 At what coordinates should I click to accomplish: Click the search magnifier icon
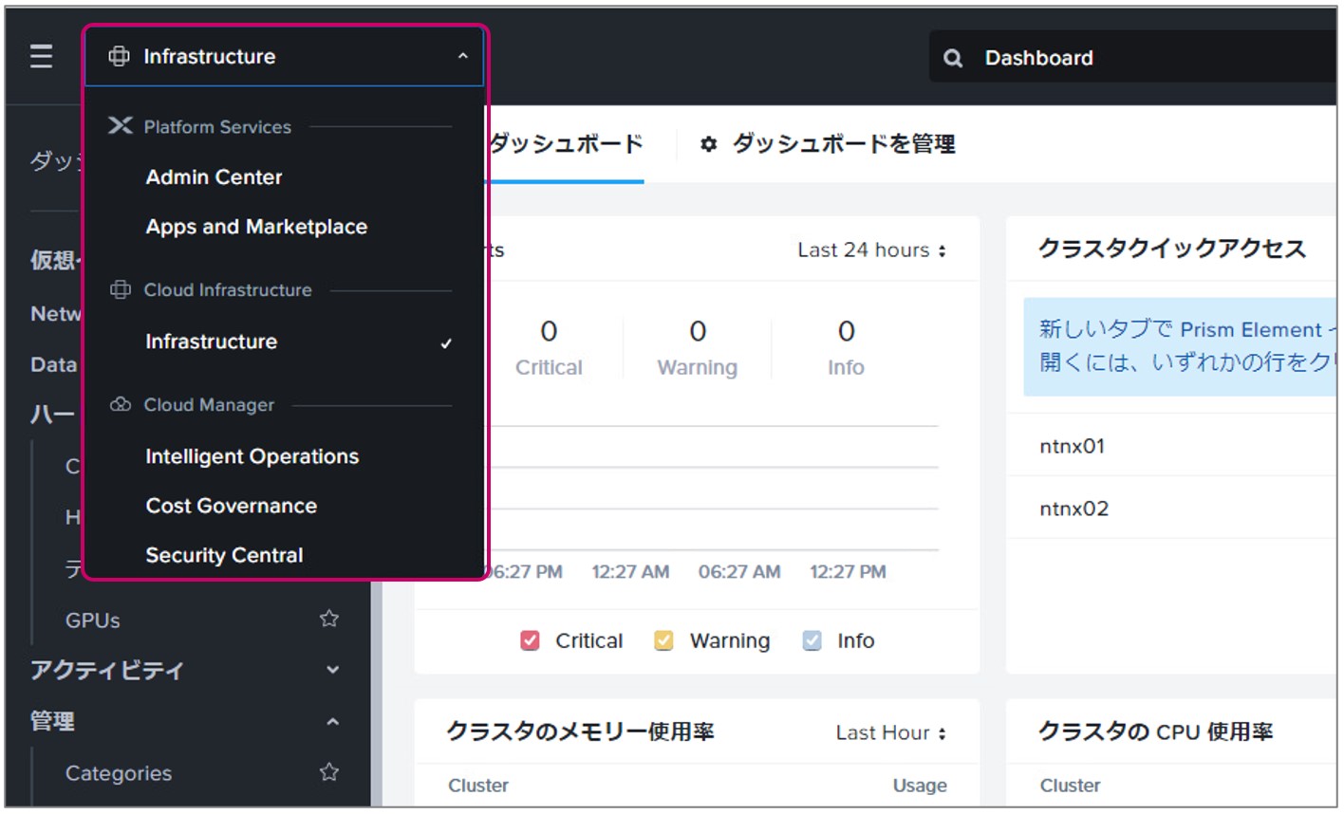point(953,59)
